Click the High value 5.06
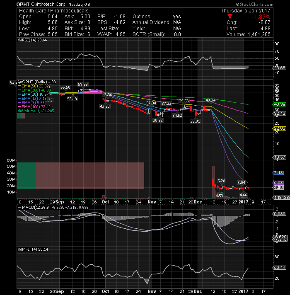Image resolution: width=290 pixels, height=295 pixels. click(x=53, y=22)
